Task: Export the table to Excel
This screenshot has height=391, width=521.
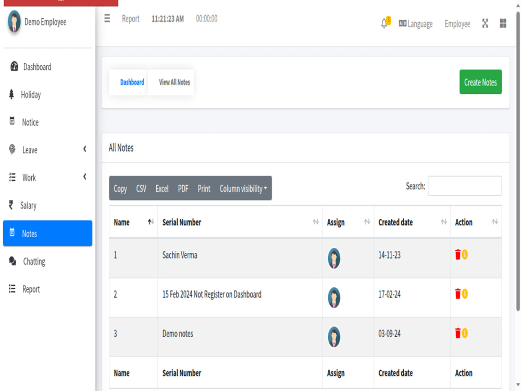Action: coord(162,189)
